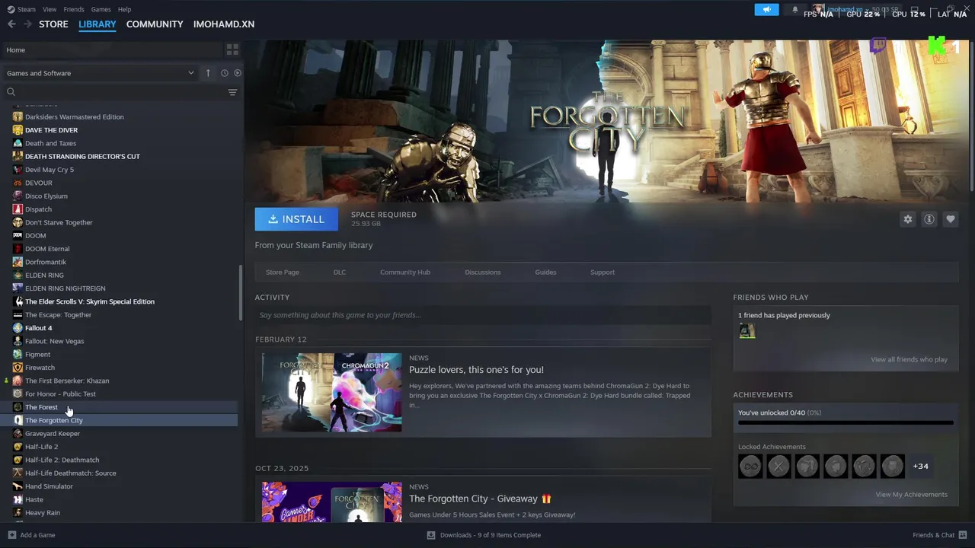Switch library to grid view icon
The image size is (975, 548).
click(232, 49)
